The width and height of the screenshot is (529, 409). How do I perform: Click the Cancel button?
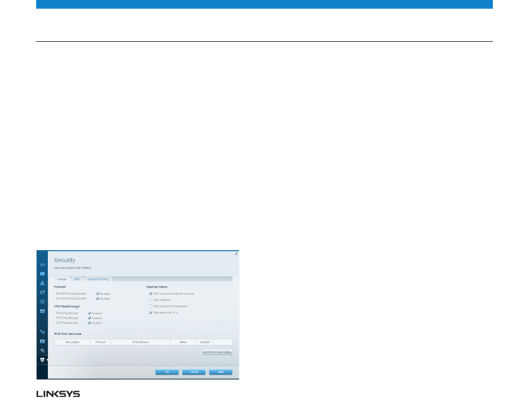pyautogui.click(x=194, y=372)
